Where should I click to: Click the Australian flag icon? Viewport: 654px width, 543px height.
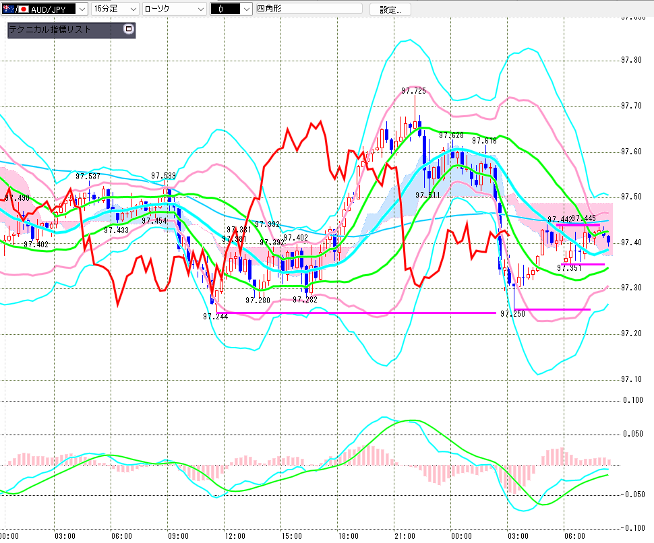[x=7, y=9]
